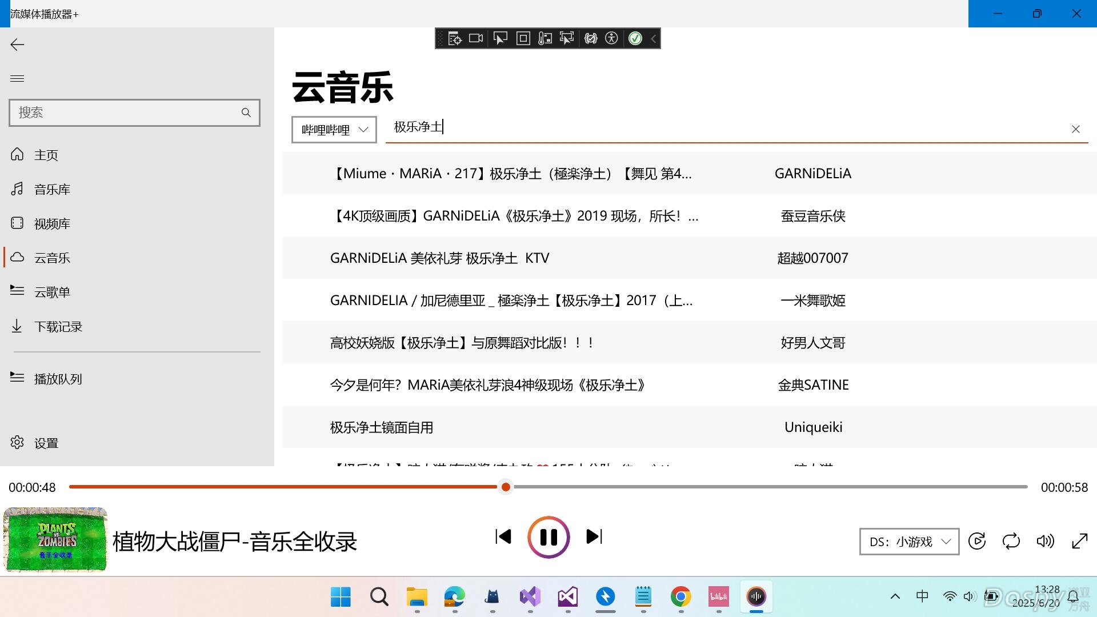The width and height of the screenshot is (1097, 617).
Task: Clear the search field with X
Action: [1076, 129]
